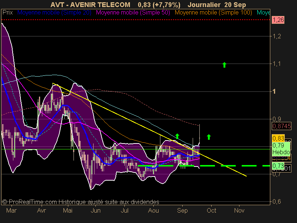
Task: Click the '0,9' price axis label
Action: coord(277,119)
